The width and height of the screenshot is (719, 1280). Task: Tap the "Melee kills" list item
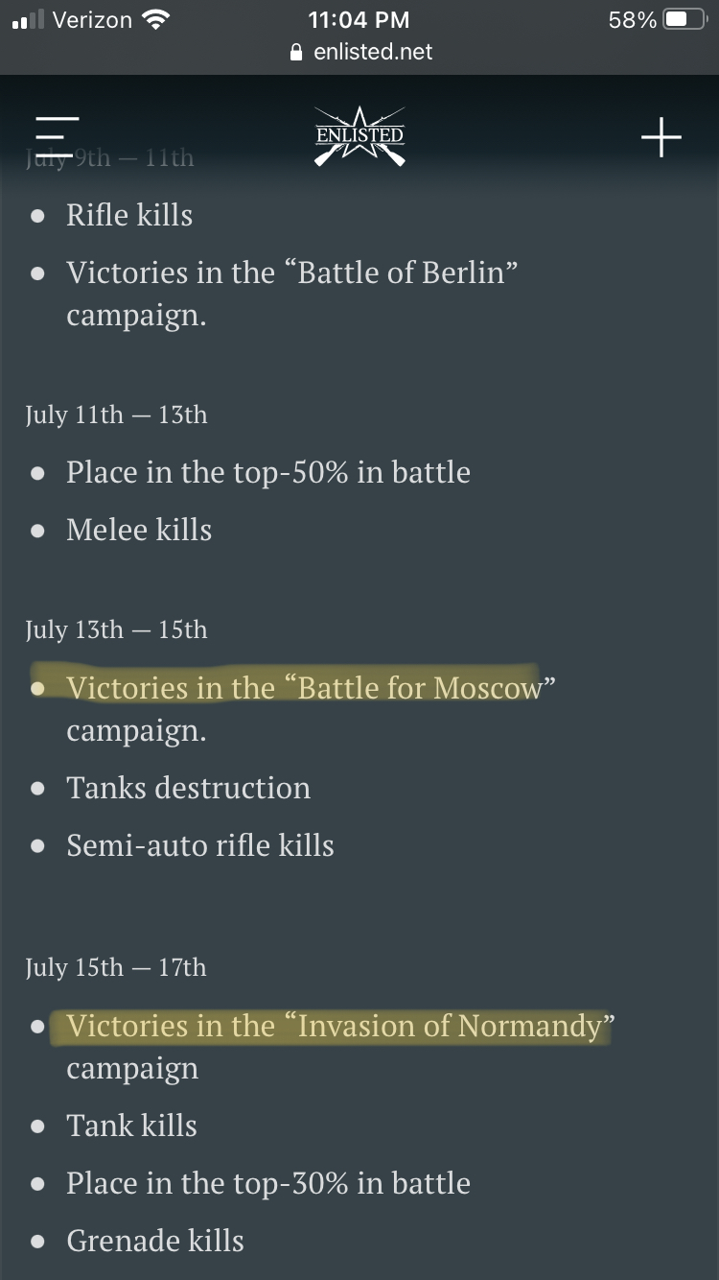pyautogui.click(x=139, y=530)
